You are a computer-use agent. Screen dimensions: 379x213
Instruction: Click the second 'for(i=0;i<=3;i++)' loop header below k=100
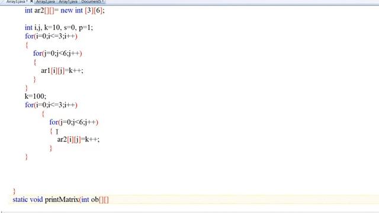pos(51,105)
